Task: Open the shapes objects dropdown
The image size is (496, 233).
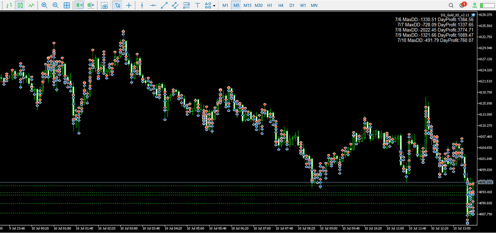Action: 210,5
